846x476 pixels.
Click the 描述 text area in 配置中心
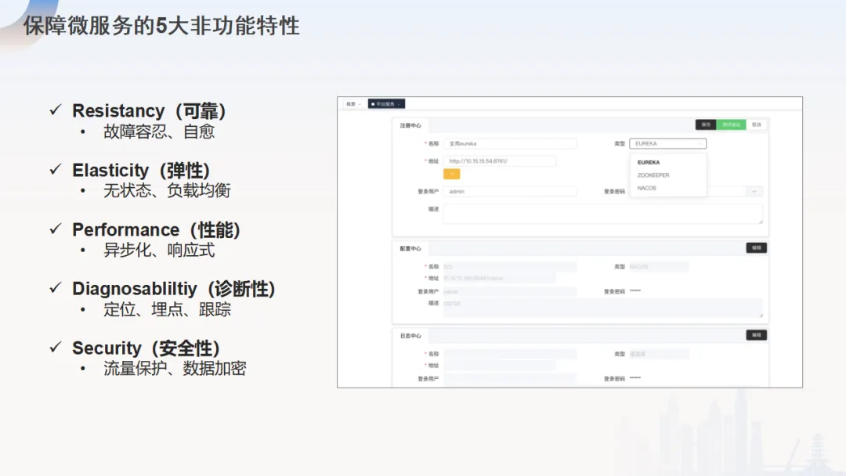603,308
